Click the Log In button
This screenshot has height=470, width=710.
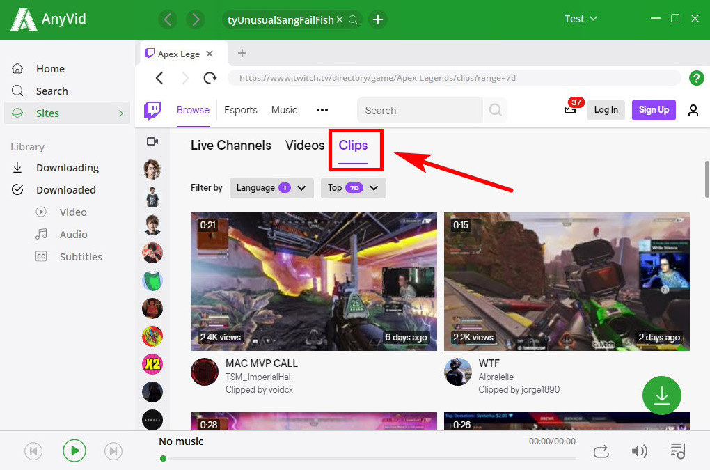click(606, 110)
